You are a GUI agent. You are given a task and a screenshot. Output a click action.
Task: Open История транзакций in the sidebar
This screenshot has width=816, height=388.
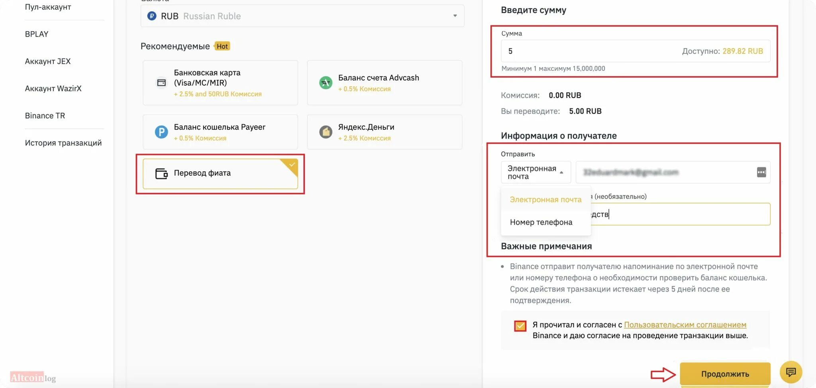click(63, 143)
